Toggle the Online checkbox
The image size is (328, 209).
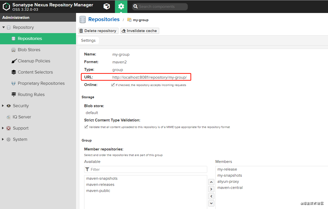[113, 85]
